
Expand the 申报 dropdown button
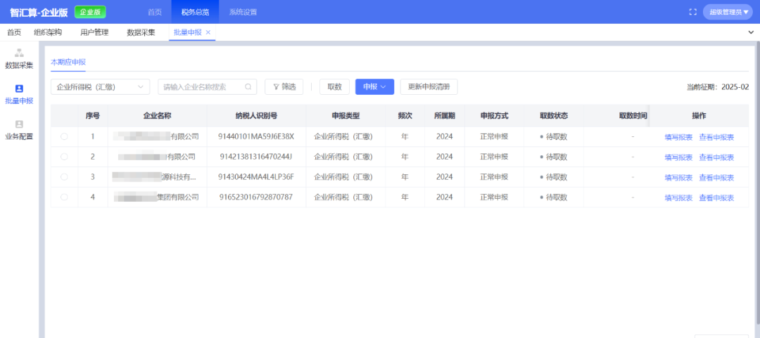374,86
